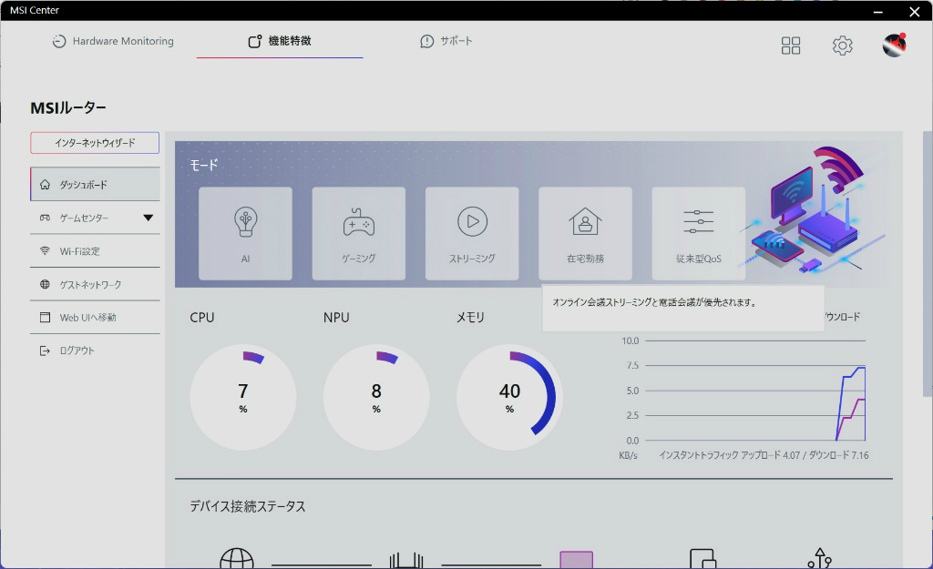
Task: Expand the ゲームセンター dropdown arrow
Action: coord(149,218)
